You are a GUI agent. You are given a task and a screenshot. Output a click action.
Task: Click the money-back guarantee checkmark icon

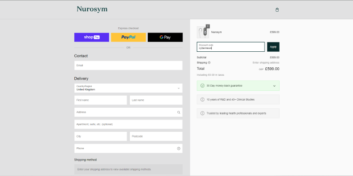pyautogui.click(x=202, y=86)
